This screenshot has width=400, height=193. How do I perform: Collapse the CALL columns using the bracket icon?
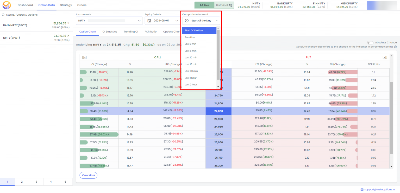(84, 57)
